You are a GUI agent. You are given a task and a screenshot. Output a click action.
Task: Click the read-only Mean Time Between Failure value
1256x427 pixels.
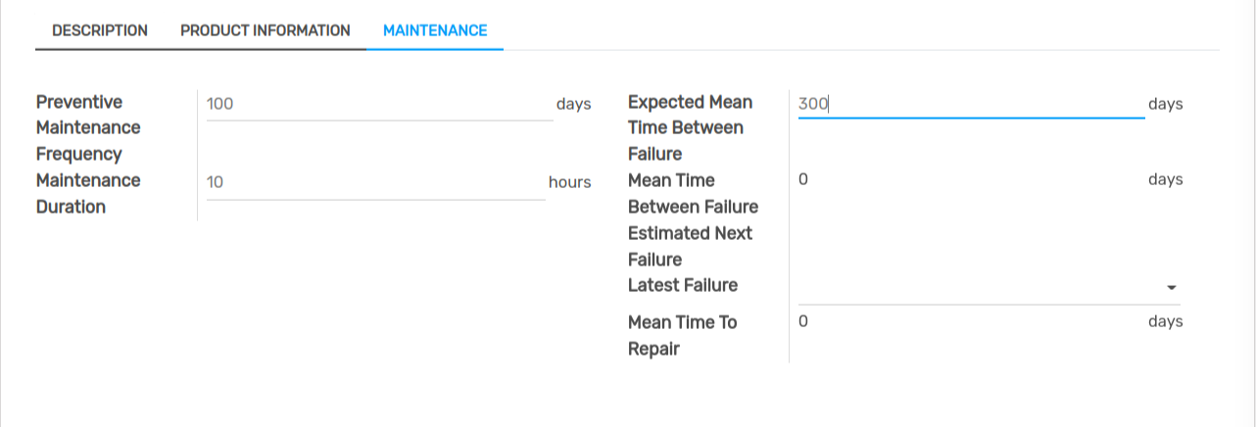tap(803, 180)
